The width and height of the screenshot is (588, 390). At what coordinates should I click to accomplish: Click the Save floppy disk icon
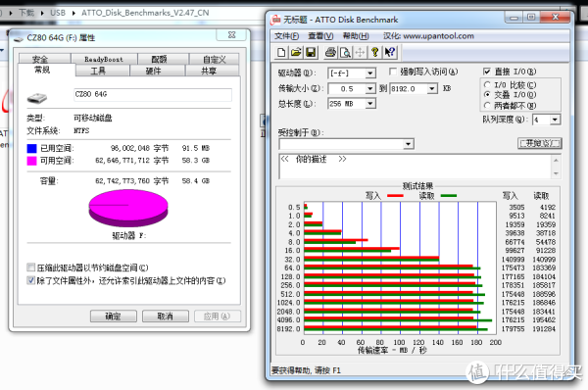click(311, 52)
